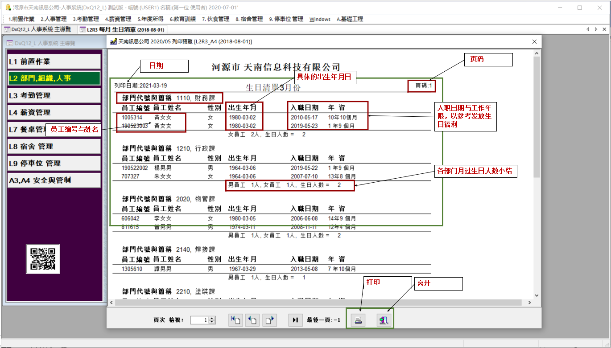Screen dimensions: 611x348
Task: Open menu 9.停車位 管理
Action: 286,19
